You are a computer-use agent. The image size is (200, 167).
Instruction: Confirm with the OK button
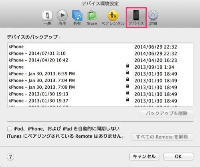pyautogui.click(x=178, y=157)
